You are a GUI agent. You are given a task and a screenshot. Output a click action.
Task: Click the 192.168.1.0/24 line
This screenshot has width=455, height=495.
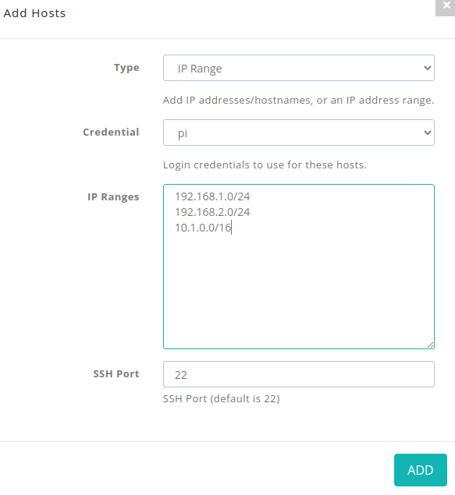212,196
